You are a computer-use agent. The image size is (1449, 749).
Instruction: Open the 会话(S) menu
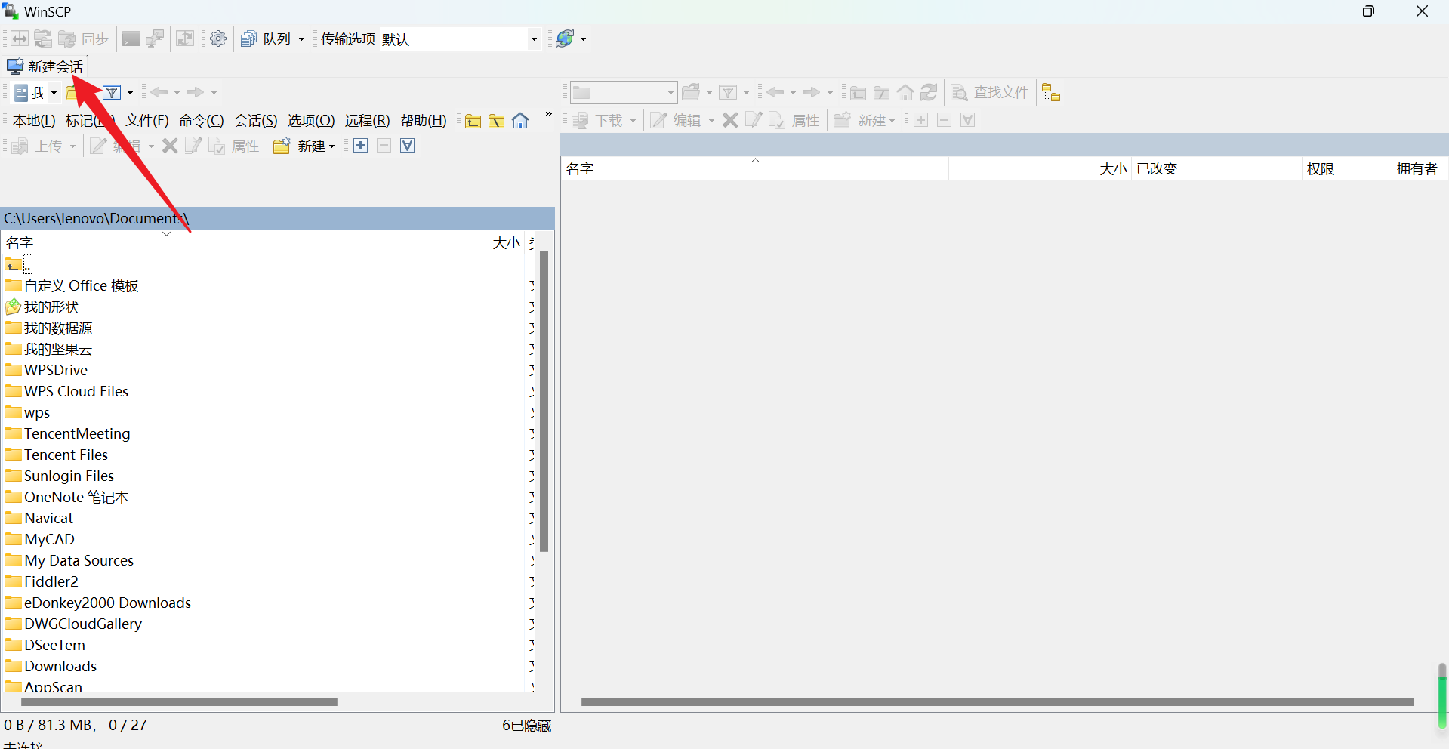[x=255, y=120]
